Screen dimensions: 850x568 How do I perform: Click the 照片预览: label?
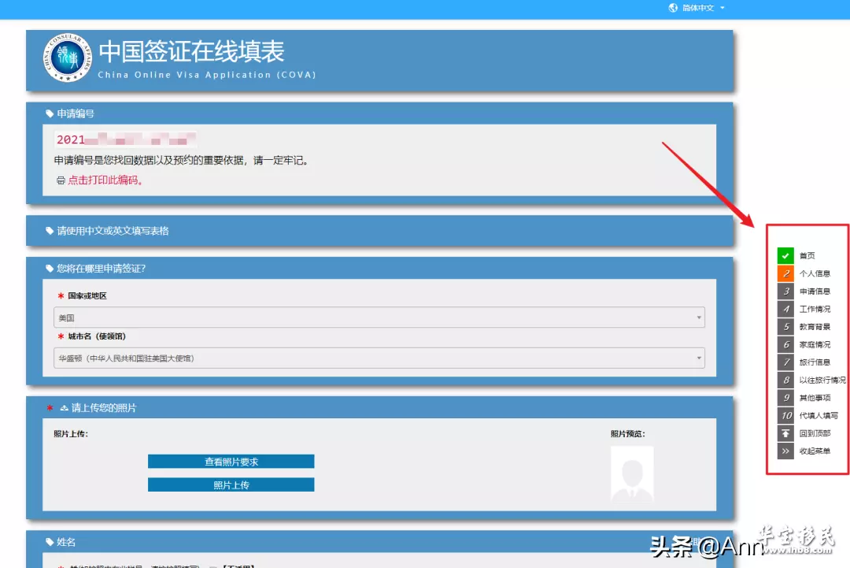[x=628, y=433]
